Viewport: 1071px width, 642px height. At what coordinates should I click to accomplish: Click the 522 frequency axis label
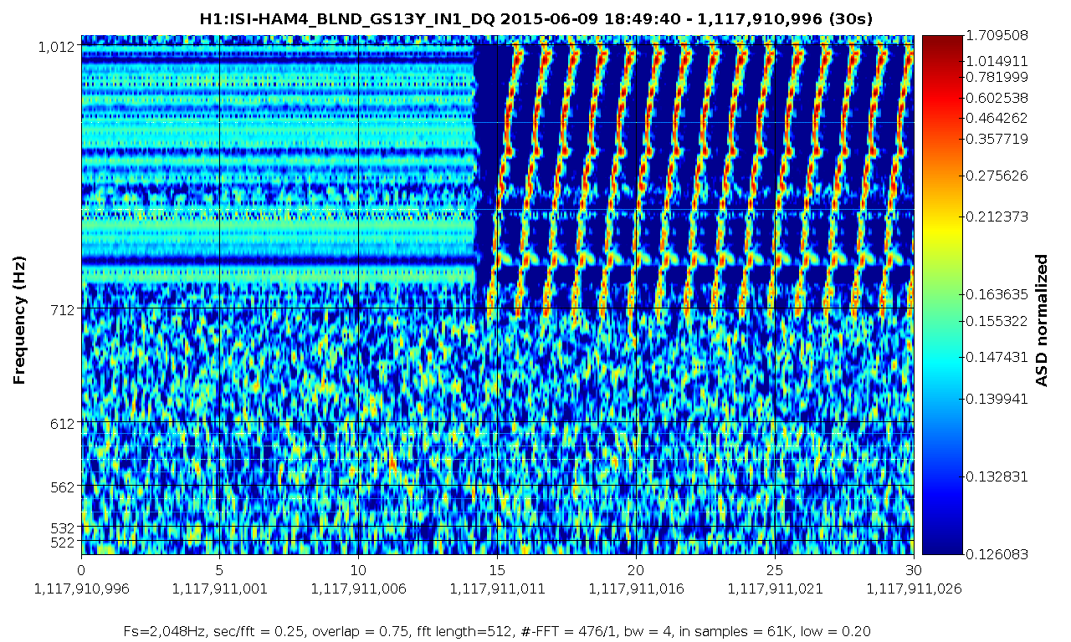(x=64, y=542)
